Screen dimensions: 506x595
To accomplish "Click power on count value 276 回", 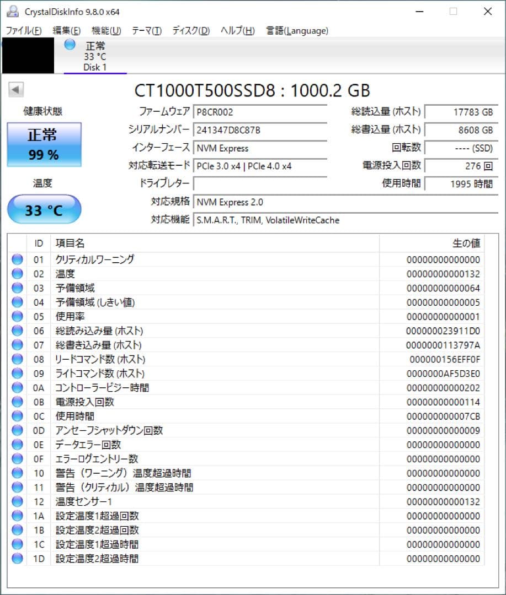I will pos(461,166).
